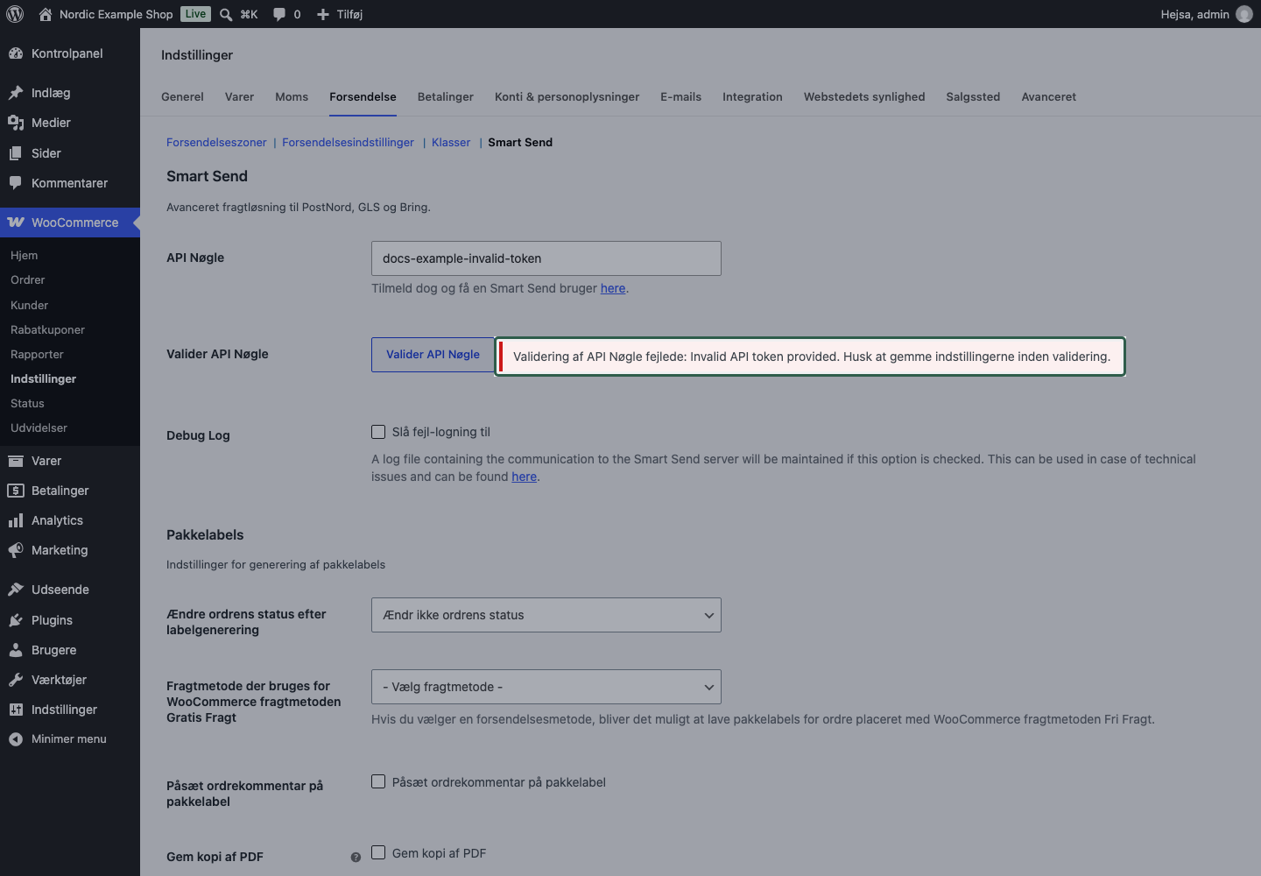
Task: Open the Salgssted tab
Action: click(973, 96)
